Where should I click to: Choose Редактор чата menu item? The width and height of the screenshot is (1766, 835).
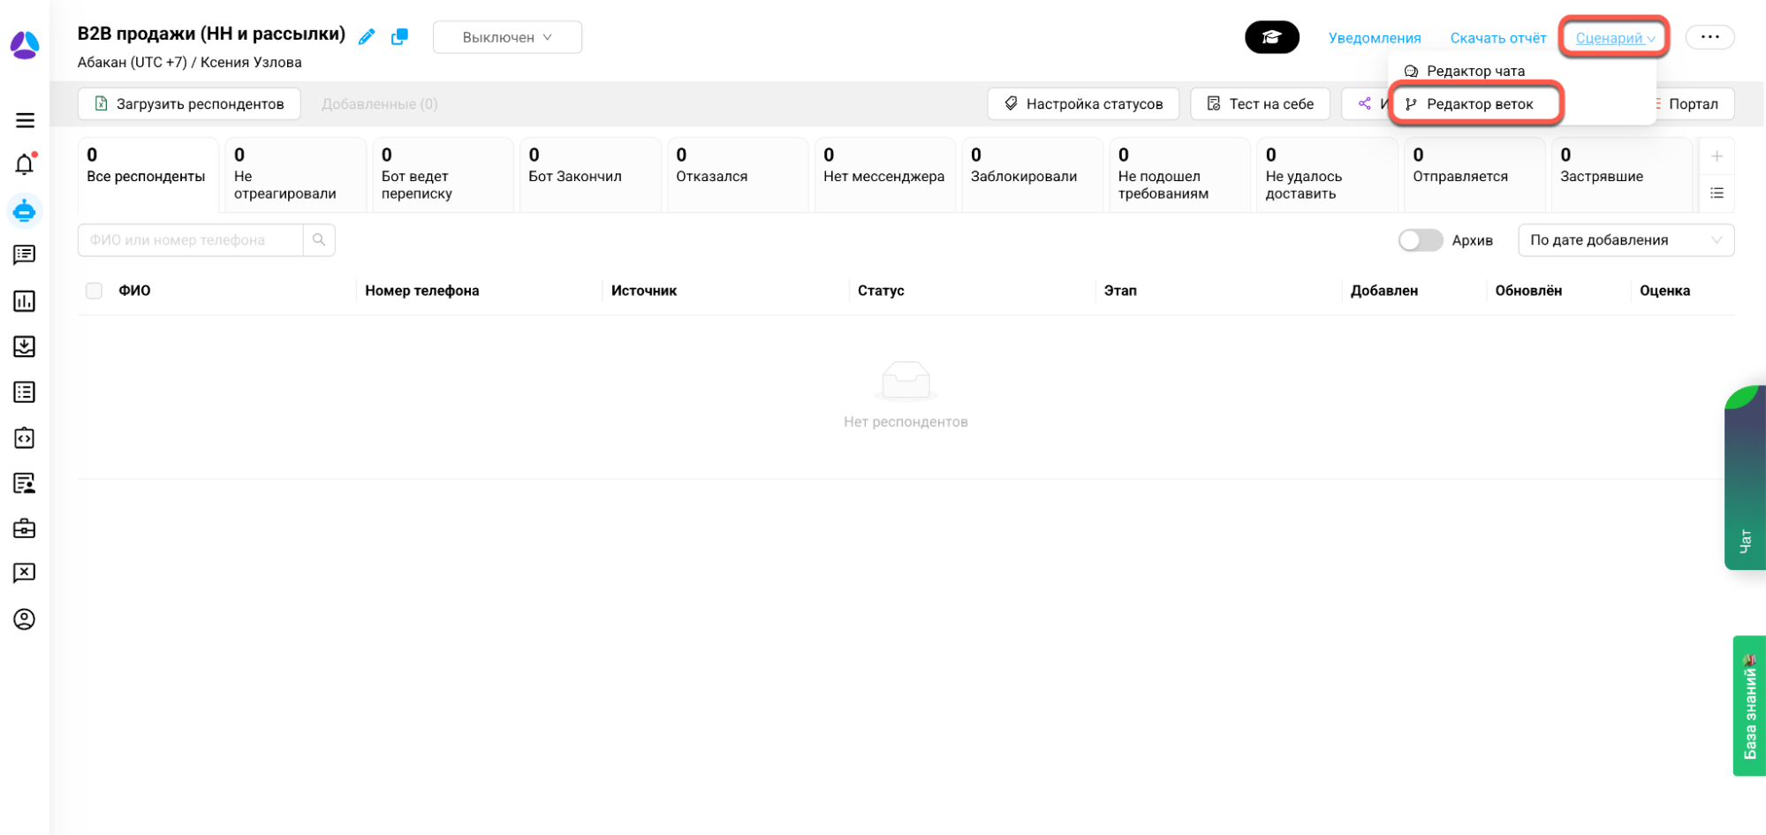(1474, 71)
